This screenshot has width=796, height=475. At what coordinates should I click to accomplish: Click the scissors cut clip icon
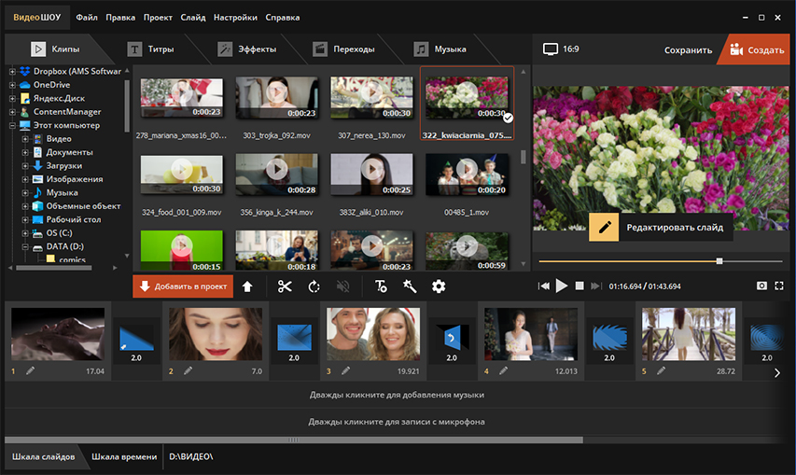click(x=285, y=286)
